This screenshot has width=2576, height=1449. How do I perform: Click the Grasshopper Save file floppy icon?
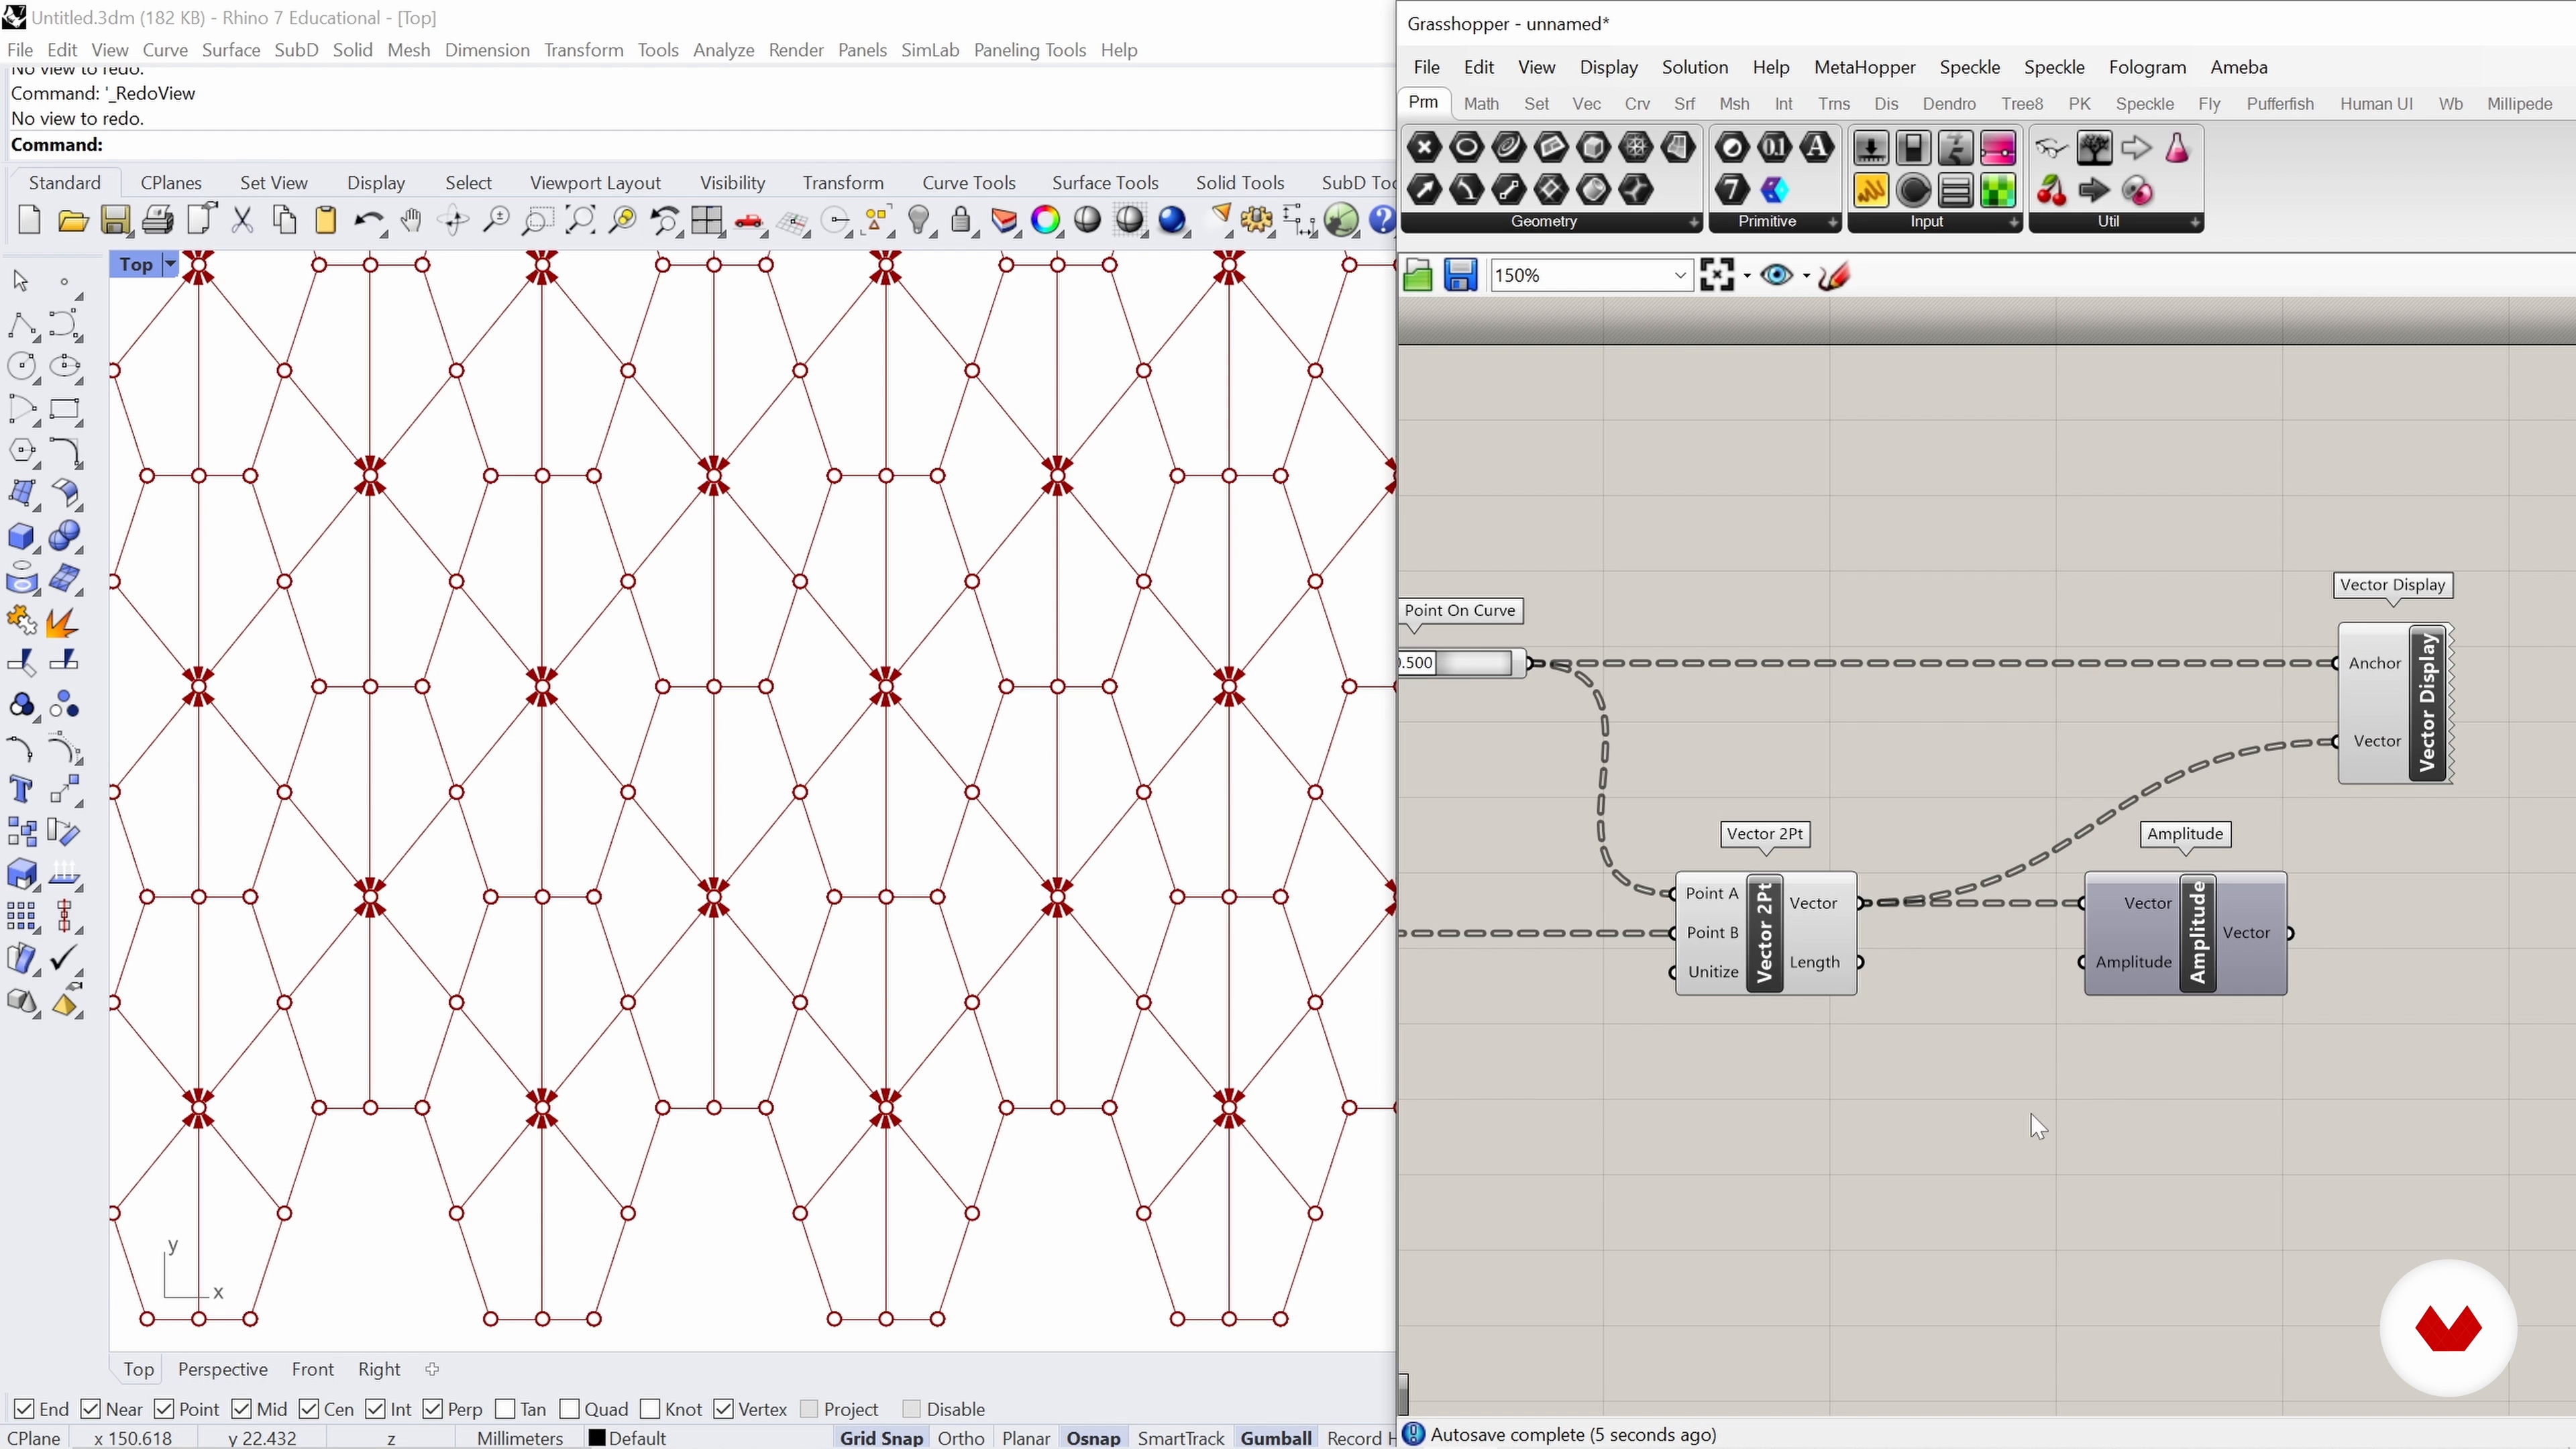(x=1460, y=275)
